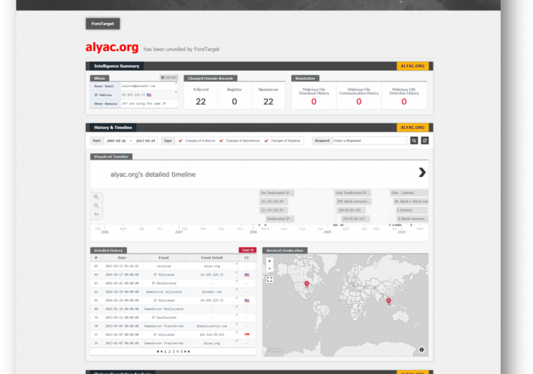
Task: Click the end date 2017-04-24 field
Action: tap(145, 141)
